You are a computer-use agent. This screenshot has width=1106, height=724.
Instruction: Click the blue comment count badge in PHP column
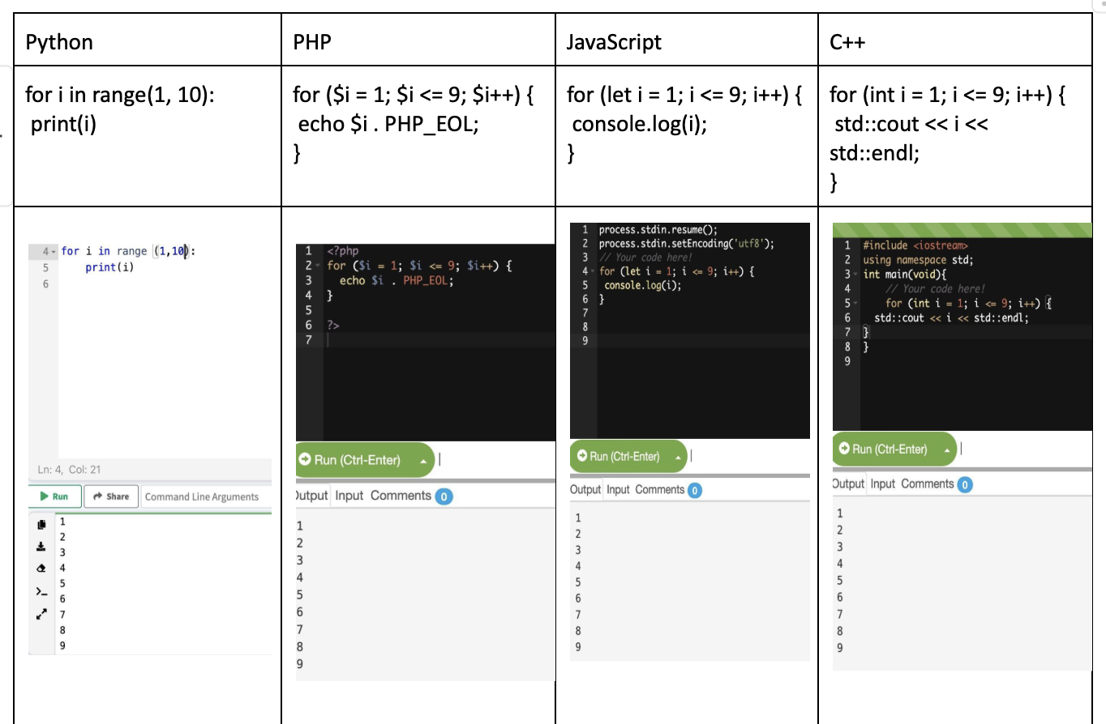tap(444, 496)
